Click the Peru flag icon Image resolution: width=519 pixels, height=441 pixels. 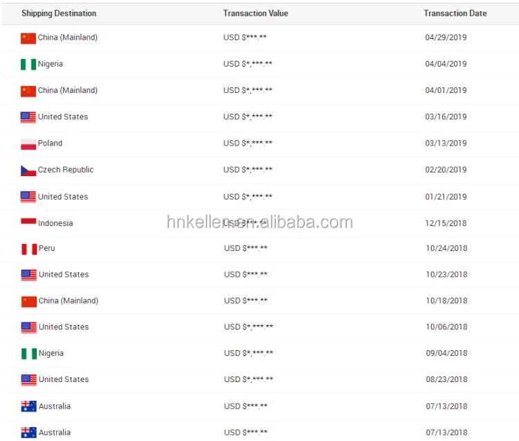click(29, 249)
